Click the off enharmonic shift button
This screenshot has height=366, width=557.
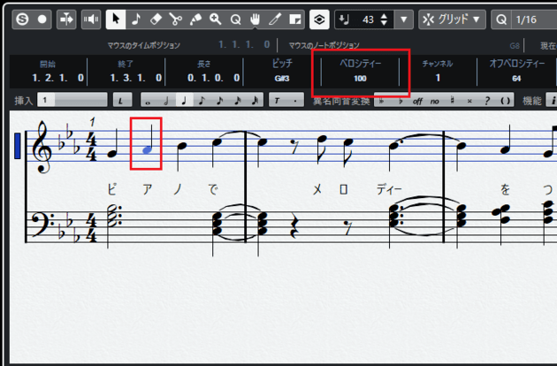click(418, 101)
